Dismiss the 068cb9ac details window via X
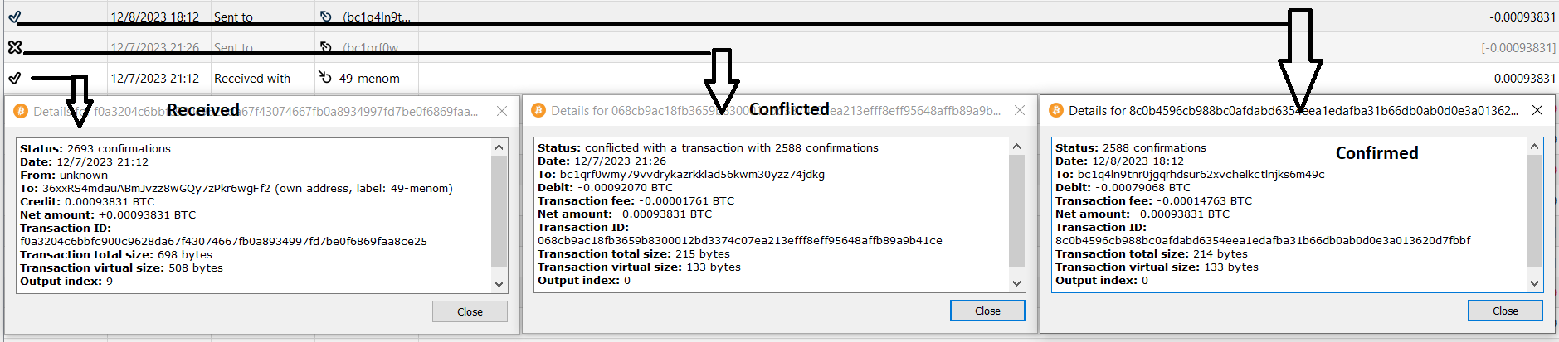This screenshot has height=342, width=1559. tap(1020, 110)
